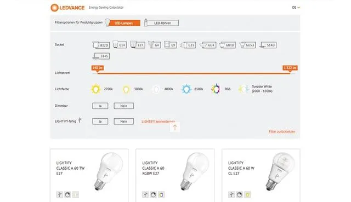Choose Nein for LIGHTIFY-fähig

coord(123,122)
